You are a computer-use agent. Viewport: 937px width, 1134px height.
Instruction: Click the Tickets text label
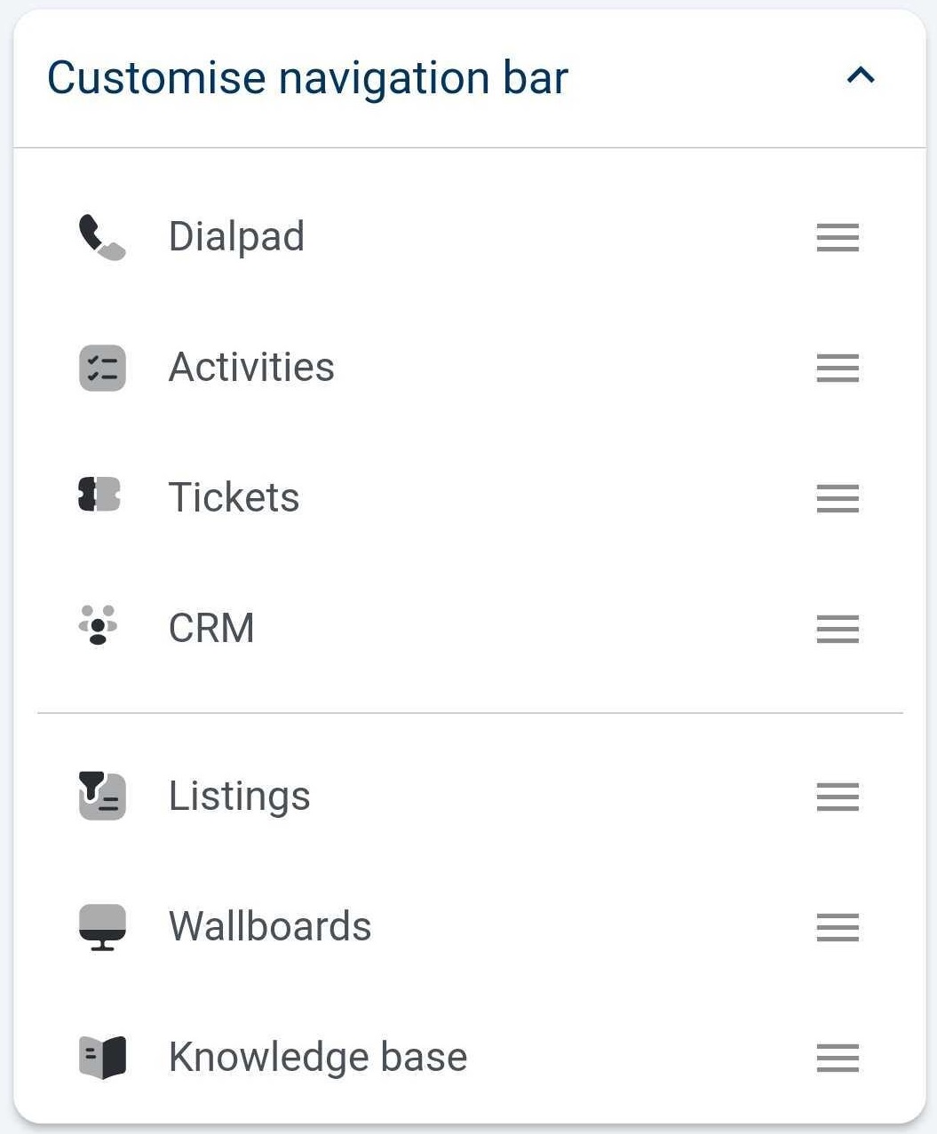[234, 497]
